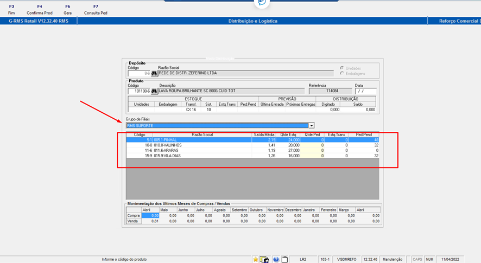Select the 005.1-PINHAL row

point(252,140)
